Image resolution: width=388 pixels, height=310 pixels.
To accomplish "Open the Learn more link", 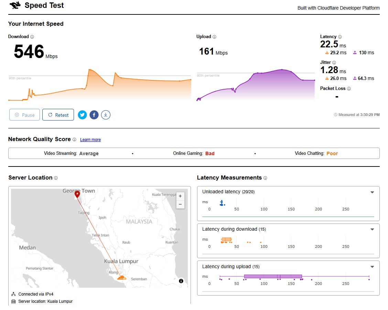I will coord(90,140).
